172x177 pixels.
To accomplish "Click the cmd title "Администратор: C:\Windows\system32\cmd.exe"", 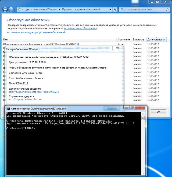I will pyautogui.click(x=38, y=109).
